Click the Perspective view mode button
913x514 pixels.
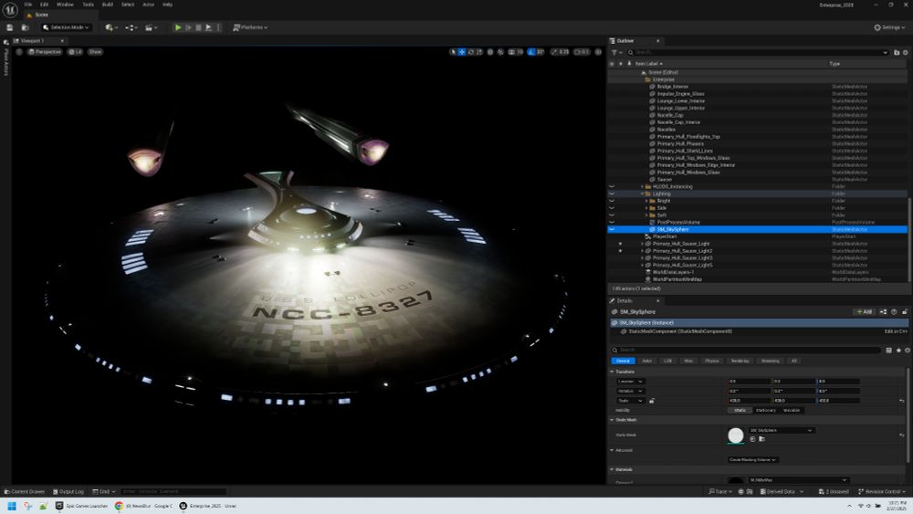click(x=45, y=52)
